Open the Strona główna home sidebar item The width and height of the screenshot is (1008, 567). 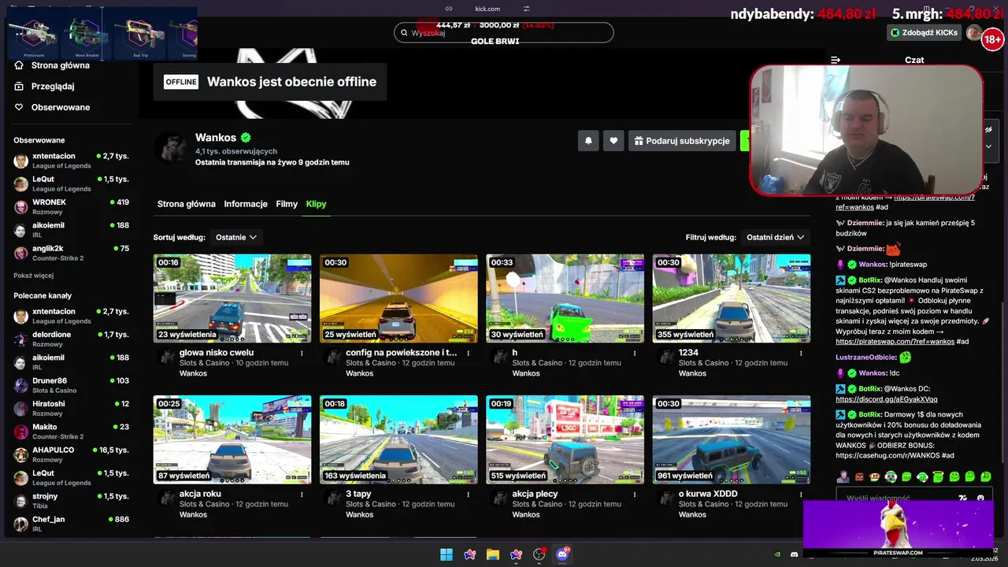pyautogui.click(x=52, y=65)
